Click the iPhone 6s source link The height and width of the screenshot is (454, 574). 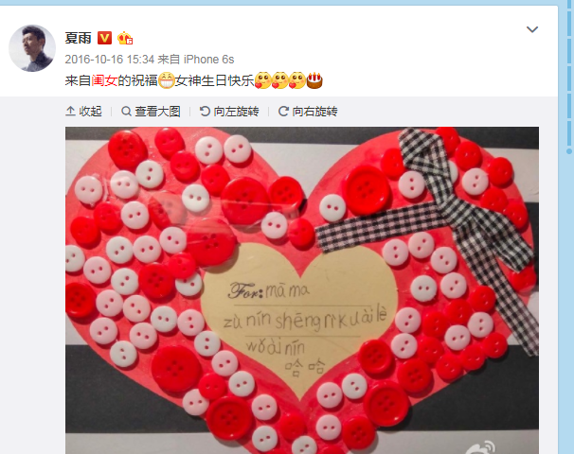(x=208, y=60)
